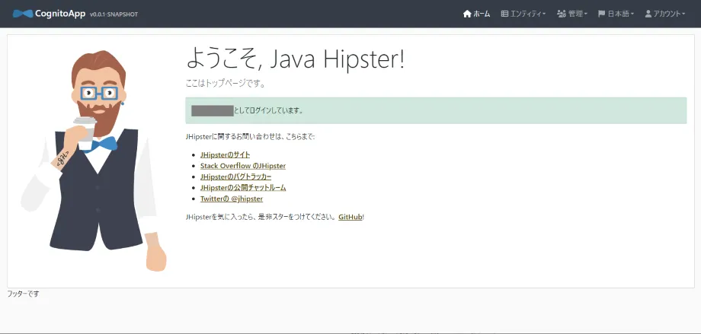Open the JHipsterの公開チャットルーム link
Viewport: 701px width, 334px height.
pos(243,187)
